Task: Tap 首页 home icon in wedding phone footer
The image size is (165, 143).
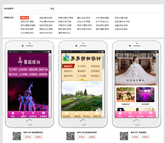Action: [x=120, y=113]
